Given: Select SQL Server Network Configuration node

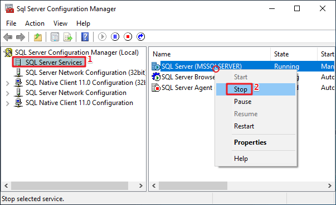Looking at the screenshot, I should click(76, 93).
